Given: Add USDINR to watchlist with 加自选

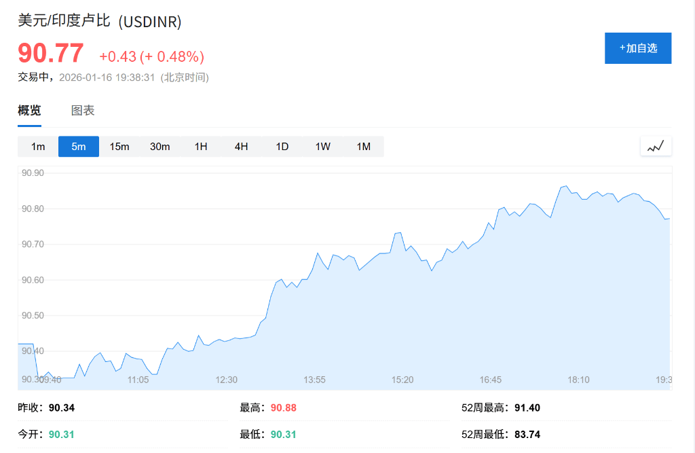Looking at the screenshot, I should (x=638, y=48).
